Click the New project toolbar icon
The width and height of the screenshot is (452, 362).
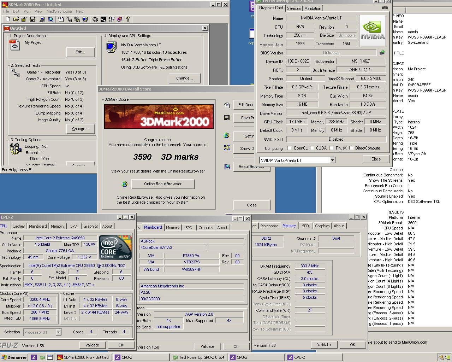[8, 19]
